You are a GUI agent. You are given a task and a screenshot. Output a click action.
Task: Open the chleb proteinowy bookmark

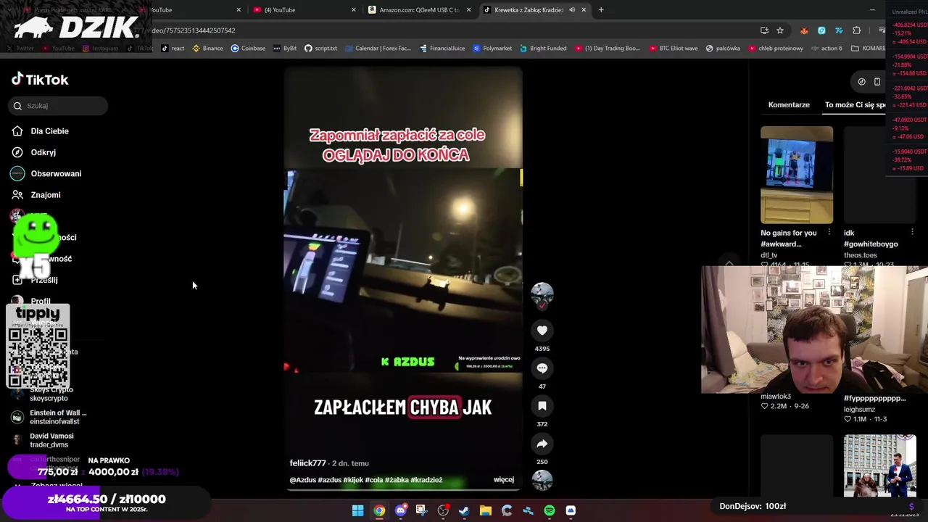point(775,49)
